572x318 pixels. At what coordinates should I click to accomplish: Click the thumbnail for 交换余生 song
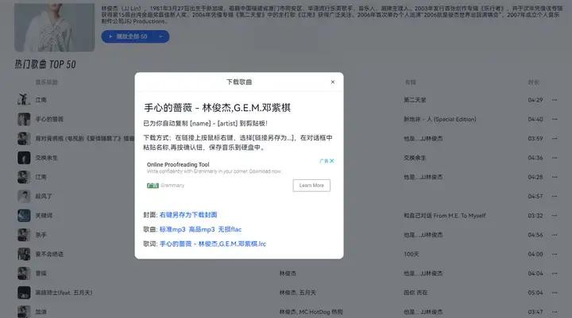(24, 157)
